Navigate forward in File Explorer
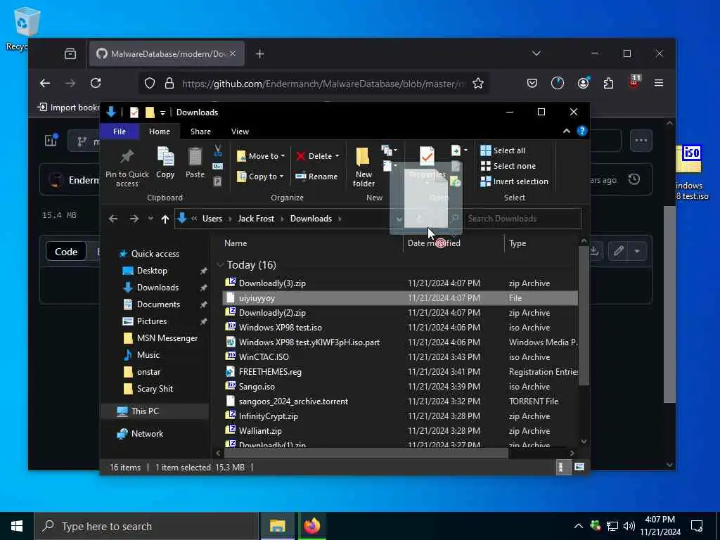The height and width of the screenshot is (540, 720). click(134, 219)
